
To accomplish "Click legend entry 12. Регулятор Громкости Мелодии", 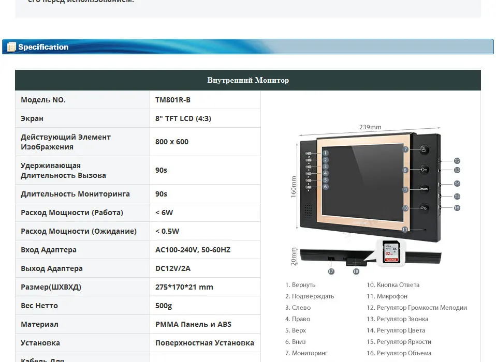I will [417, 308].
